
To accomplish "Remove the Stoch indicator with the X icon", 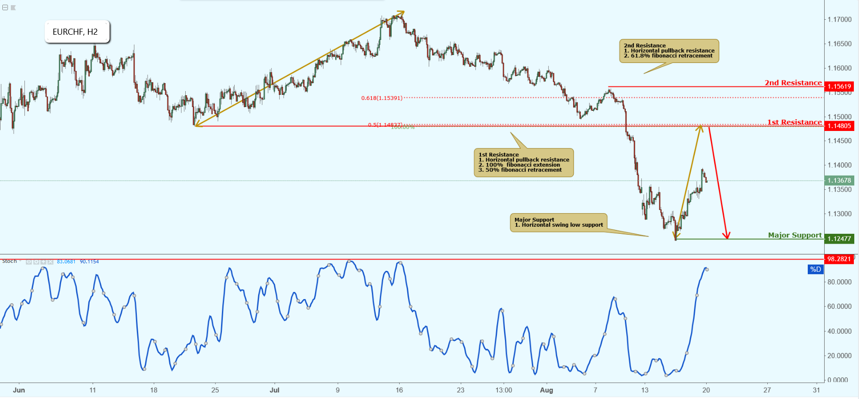I will pos(50,261).
